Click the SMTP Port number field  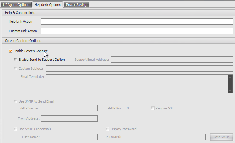click(133, 108)
